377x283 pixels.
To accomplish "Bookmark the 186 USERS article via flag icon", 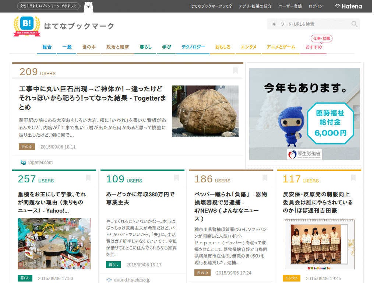I will (x=265, y=178).
